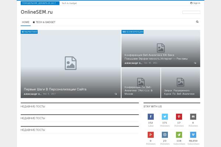Click author АЛЕКСАНДР Л... under Веб-Аналитика XXI post
This screenshot has width=221, height=147.
(133, 63)
